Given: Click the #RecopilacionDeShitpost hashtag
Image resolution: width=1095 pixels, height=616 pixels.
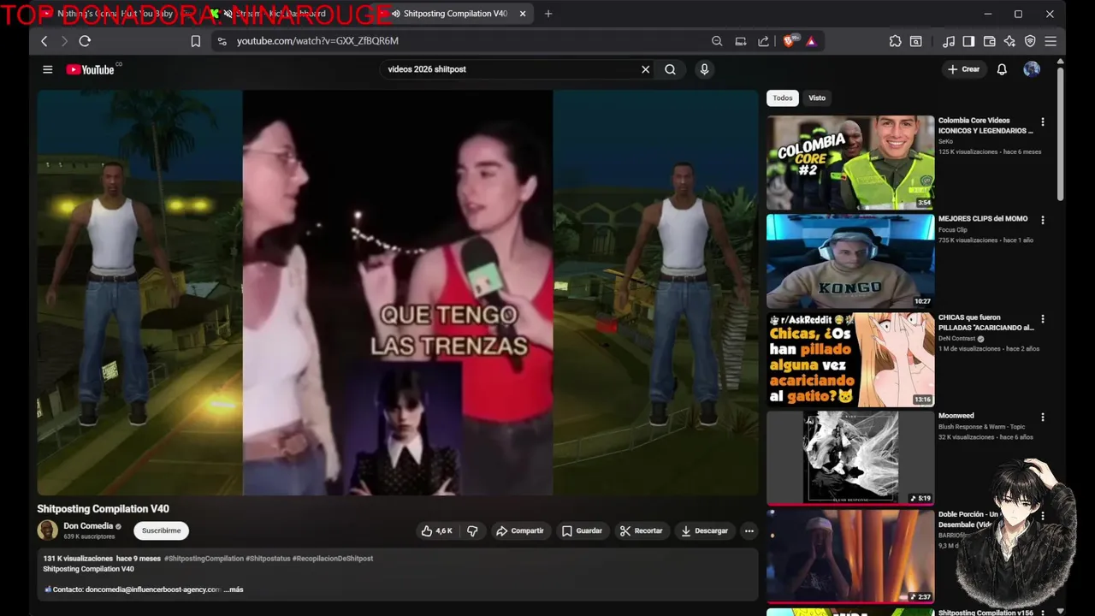Looking at the screenshot, I should [x=333, y=559].
